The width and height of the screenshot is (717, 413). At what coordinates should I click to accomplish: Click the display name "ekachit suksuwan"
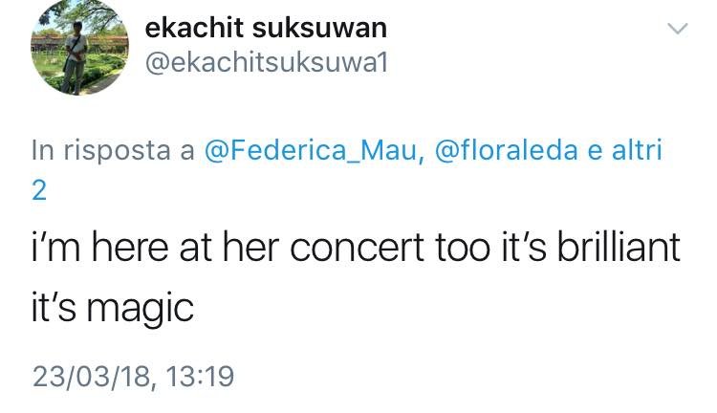[x=266, y=27]
